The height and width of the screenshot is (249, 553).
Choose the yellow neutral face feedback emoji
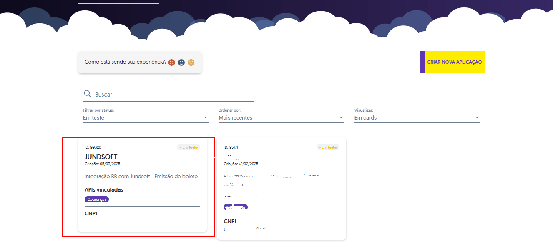pyautogui.click(x=191, y=62)
